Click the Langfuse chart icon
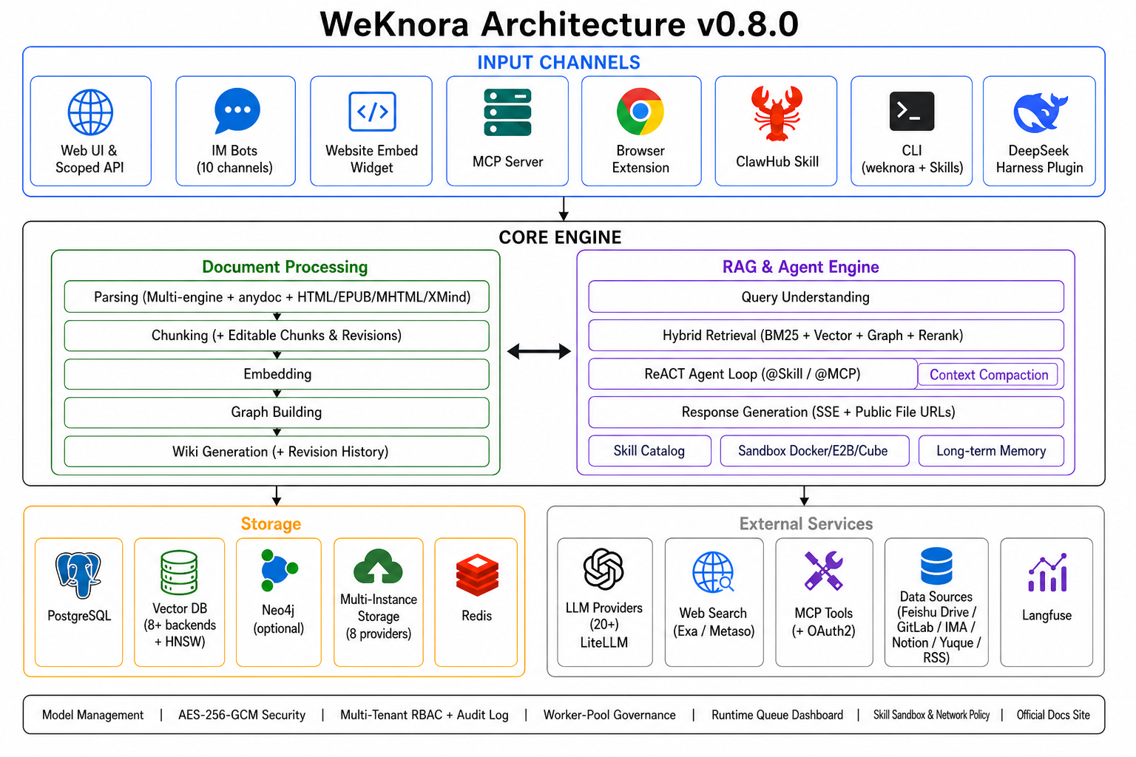This screenshot has height=757, width=1136. [x=1047, y=573]
